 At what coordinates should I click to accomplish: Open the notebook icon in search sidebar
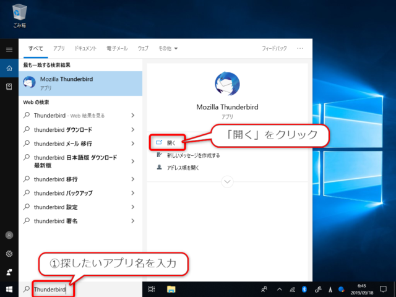click(9, 87)
